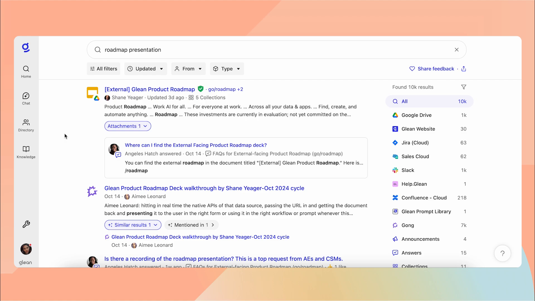
Task: Open the Knowledge section
Action: click(x=26, y=152)
